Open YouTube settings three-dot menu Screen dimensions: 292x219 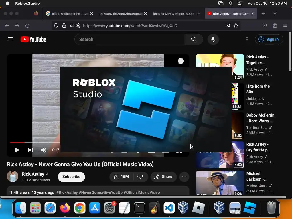[247, 39]
